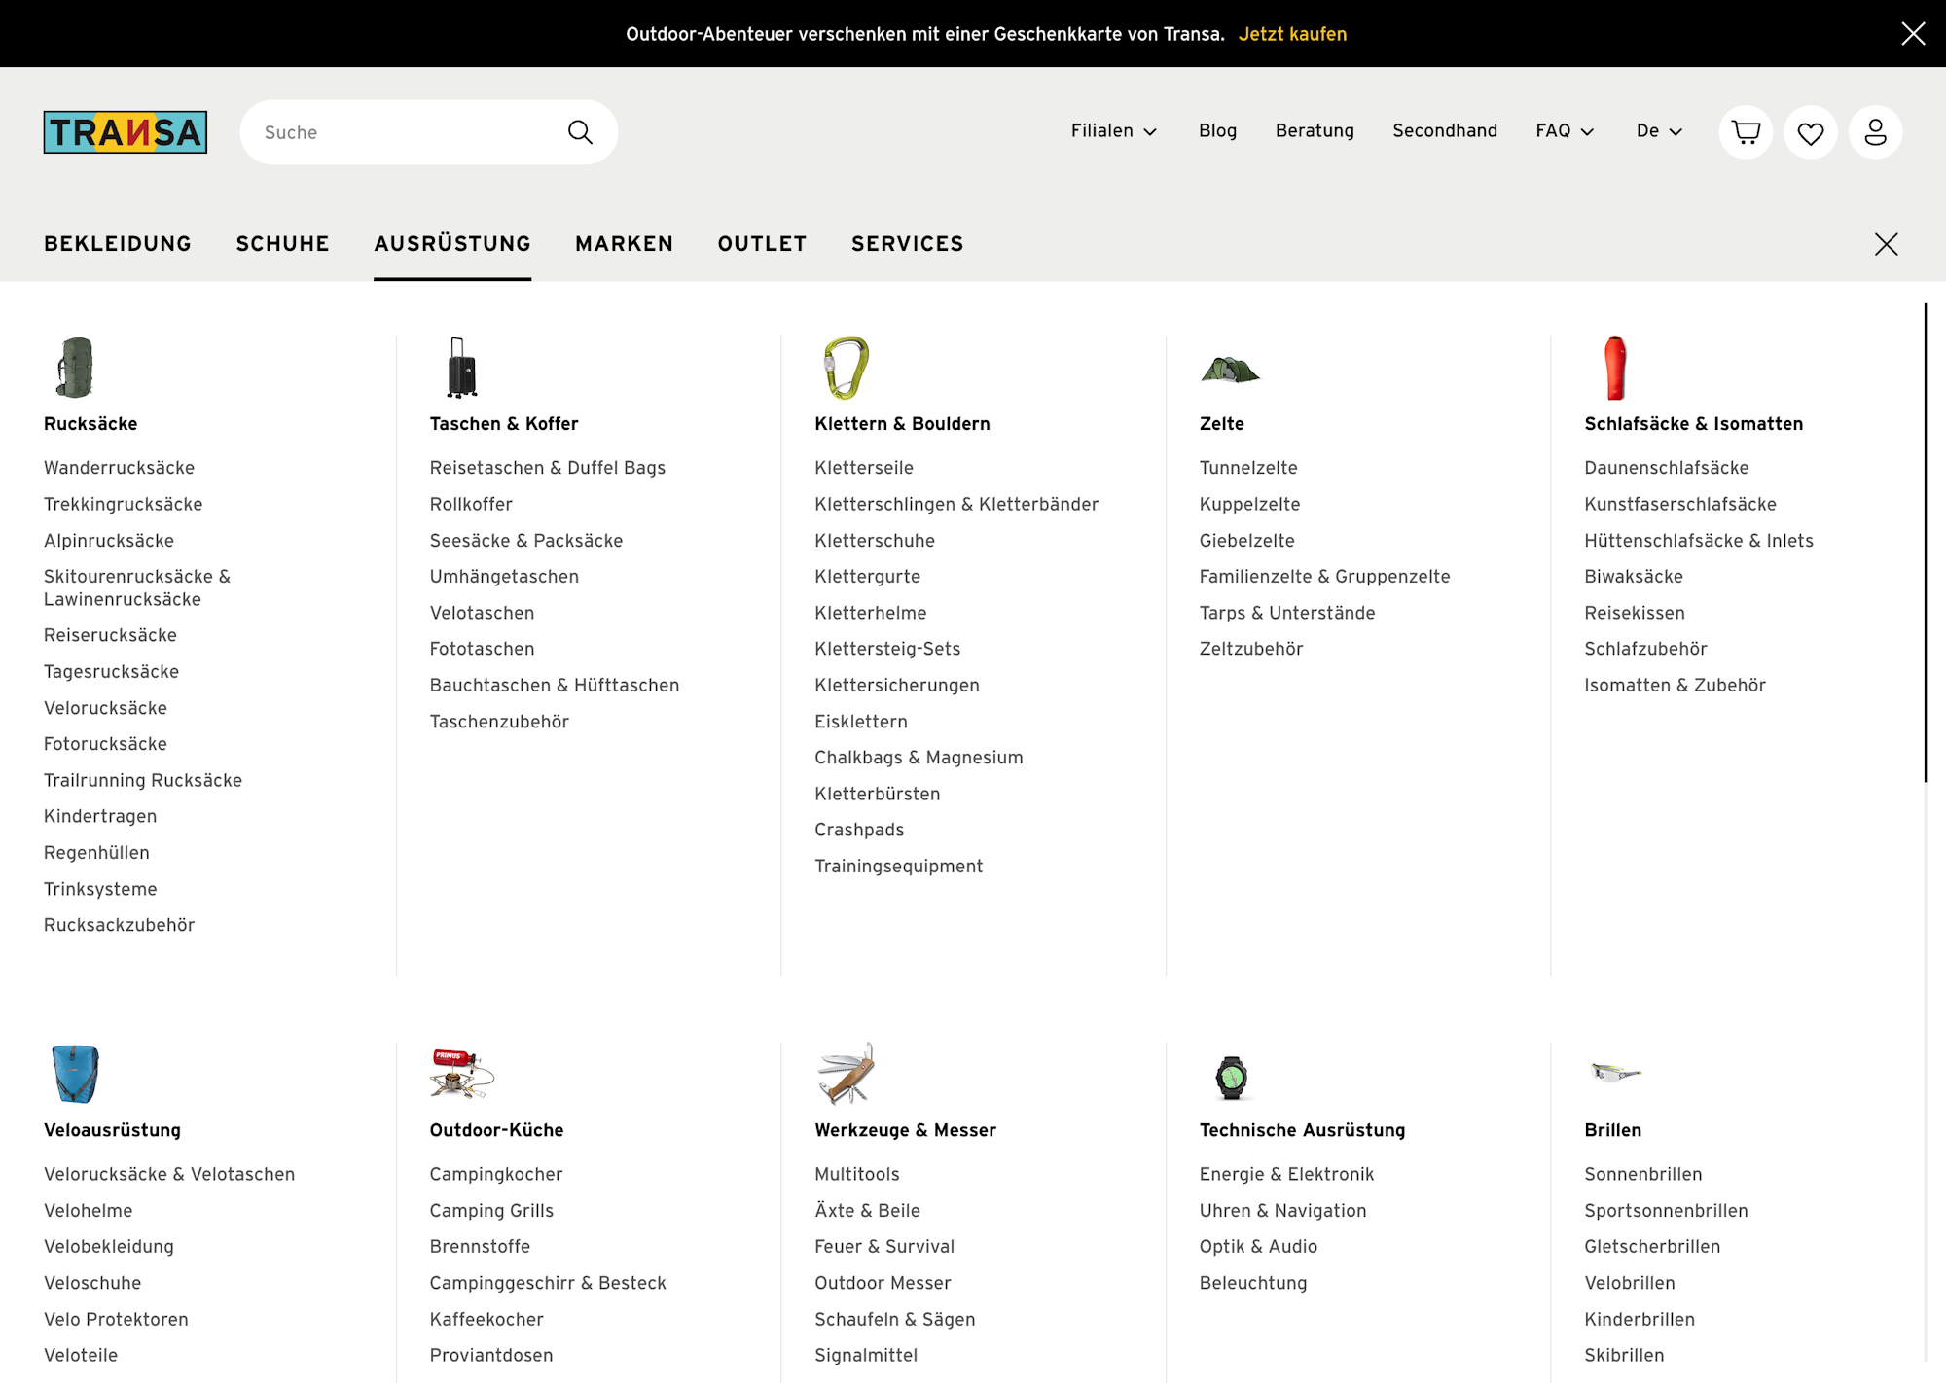Choose Familienzelte & Gruppenzelte
The image size is (1946, 1383).
click(1324, 577)
